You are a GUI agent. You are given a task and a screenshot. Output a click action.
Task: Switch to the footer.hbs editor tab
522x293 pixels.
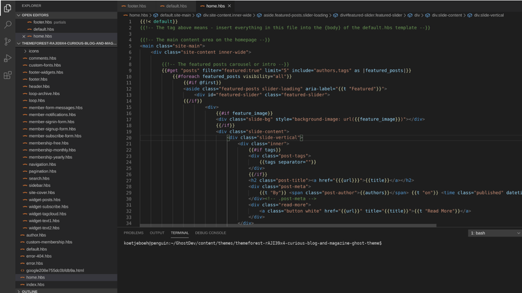(136, 6)
